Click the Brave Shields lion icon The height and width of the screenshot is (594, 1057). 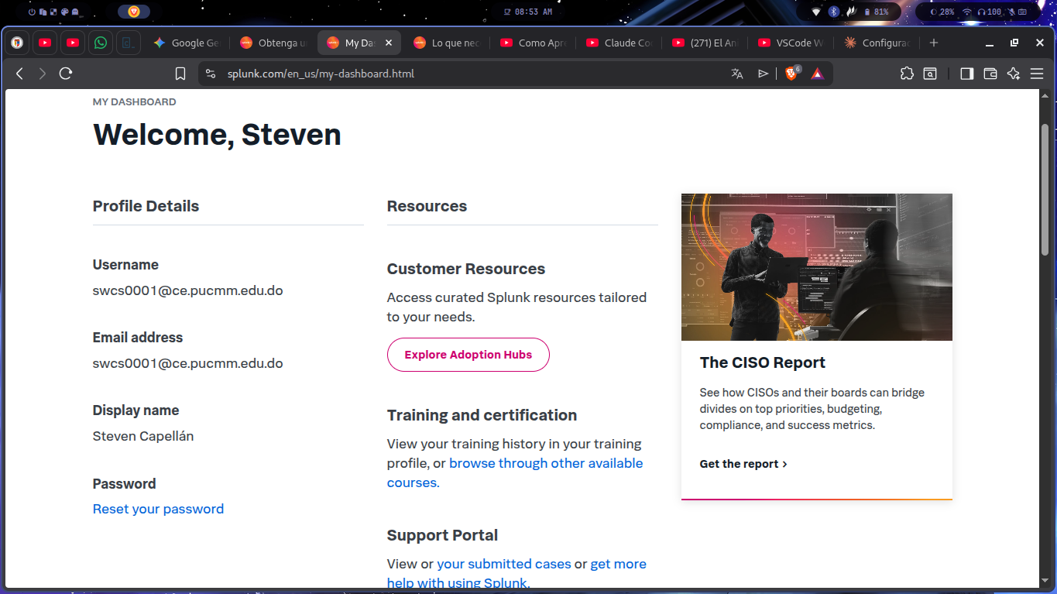tap(791, 74)
